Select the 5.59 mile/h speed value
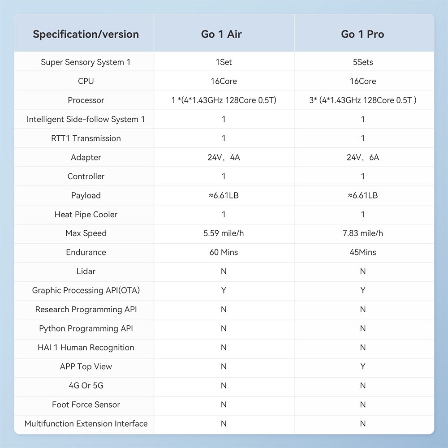Screen dimensions: 448x448 point(224,233)
